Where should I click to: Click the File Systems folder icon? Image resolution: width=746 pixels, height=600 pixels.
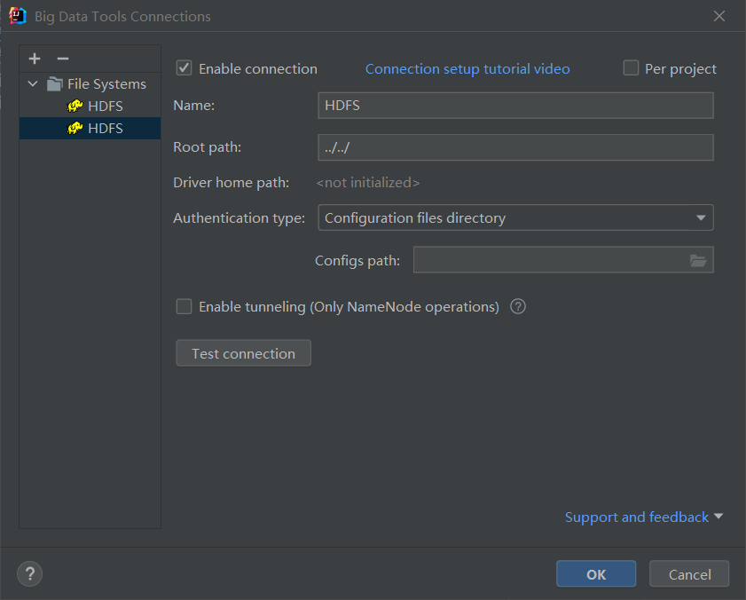[x=55, y=84]
